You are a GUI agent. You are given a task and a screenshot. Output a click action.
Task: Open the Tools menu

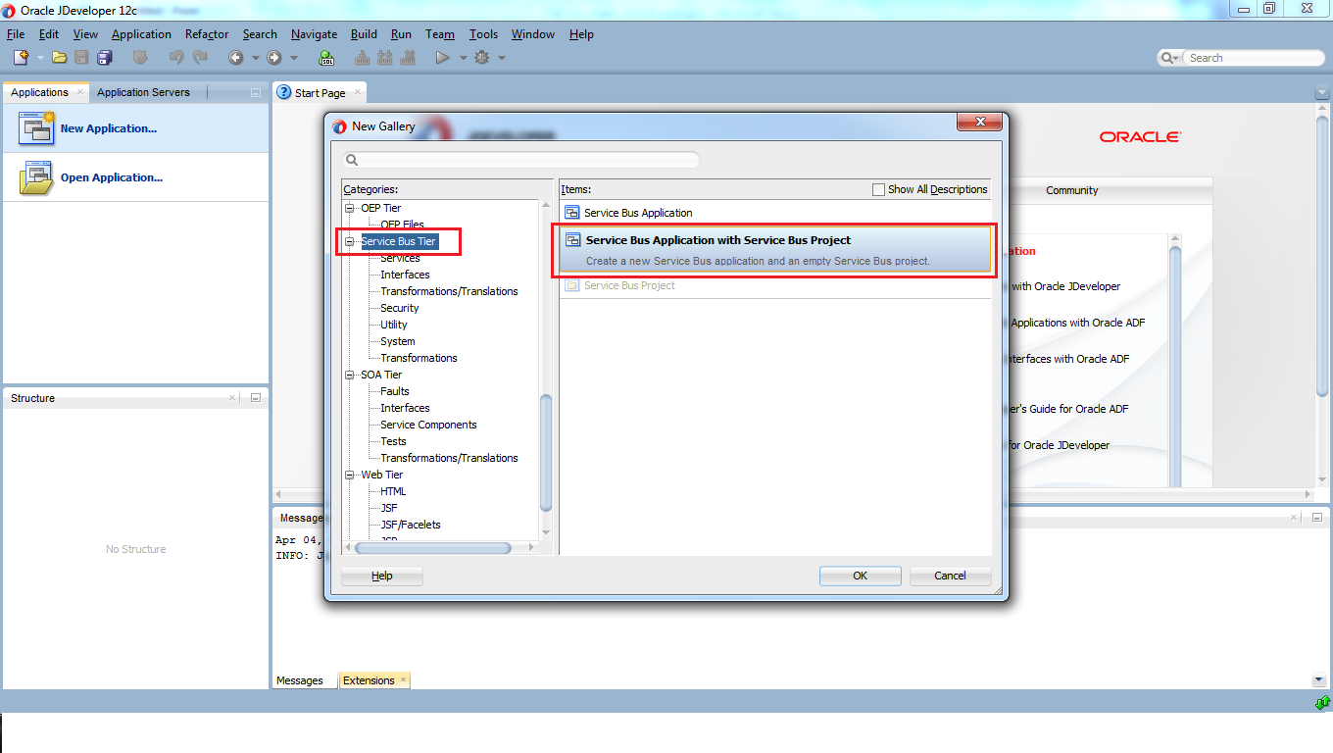483,34
